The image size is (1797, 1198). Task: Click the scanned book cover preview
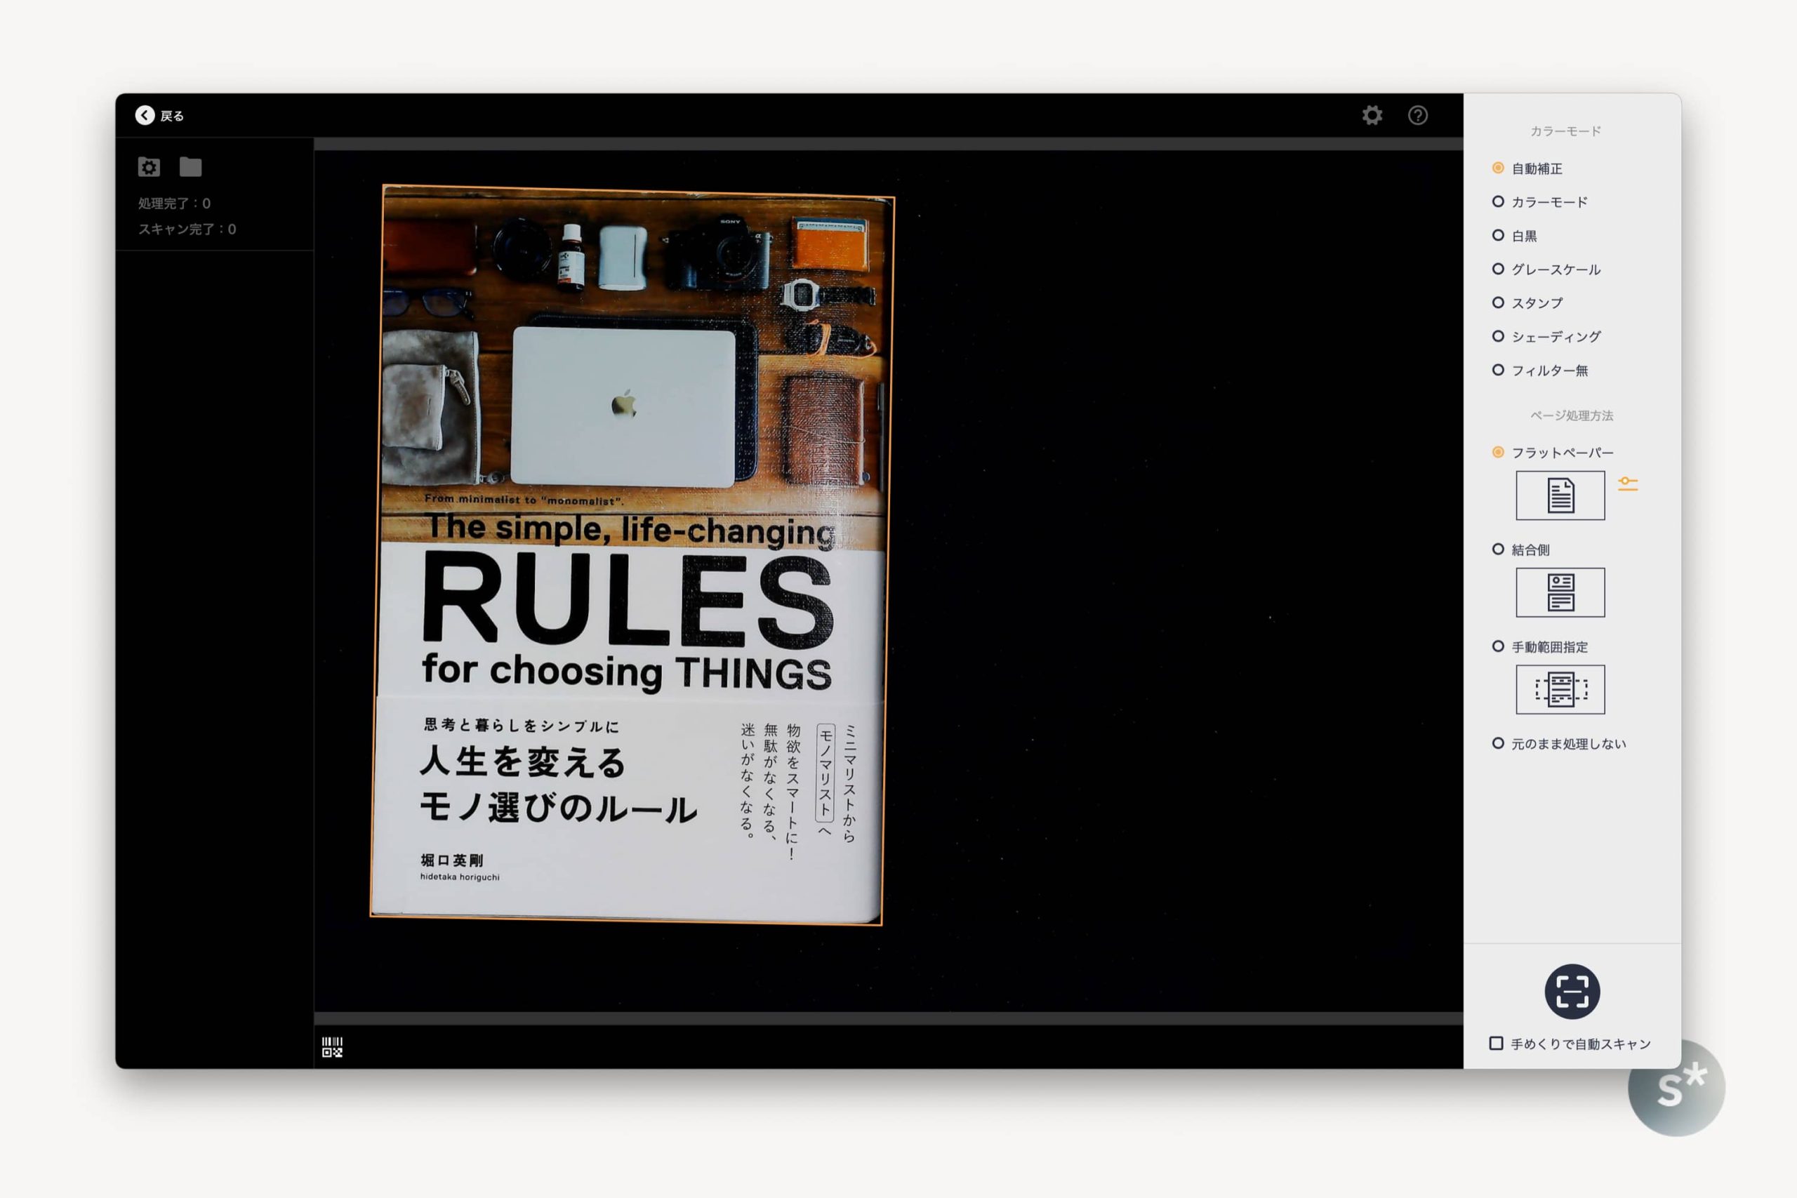click(631, 554)
